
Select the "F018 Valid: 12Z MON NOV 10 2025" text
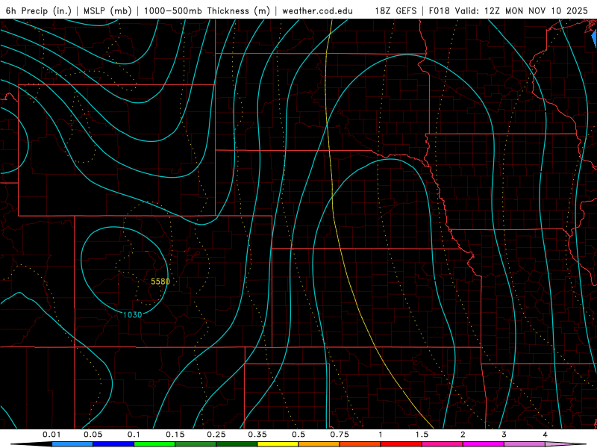click(x=508, y=11)
